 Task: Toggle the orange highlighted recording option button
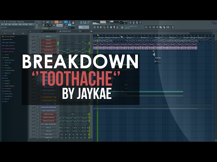[57, 22]
